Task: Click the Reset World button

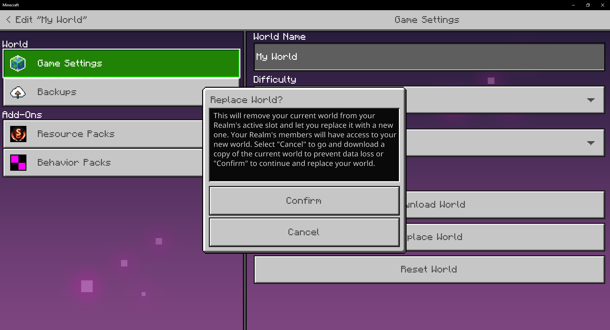Action: pyautogui.click(x=429, y=269)
